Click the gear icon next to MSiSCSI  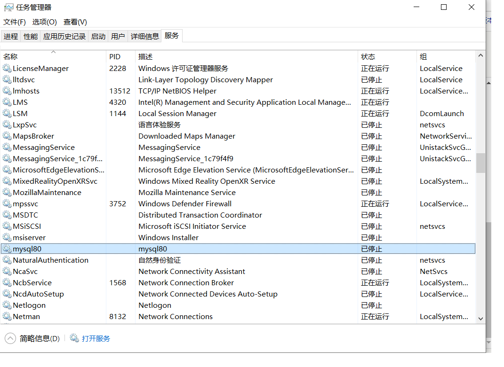click(7, 226)
